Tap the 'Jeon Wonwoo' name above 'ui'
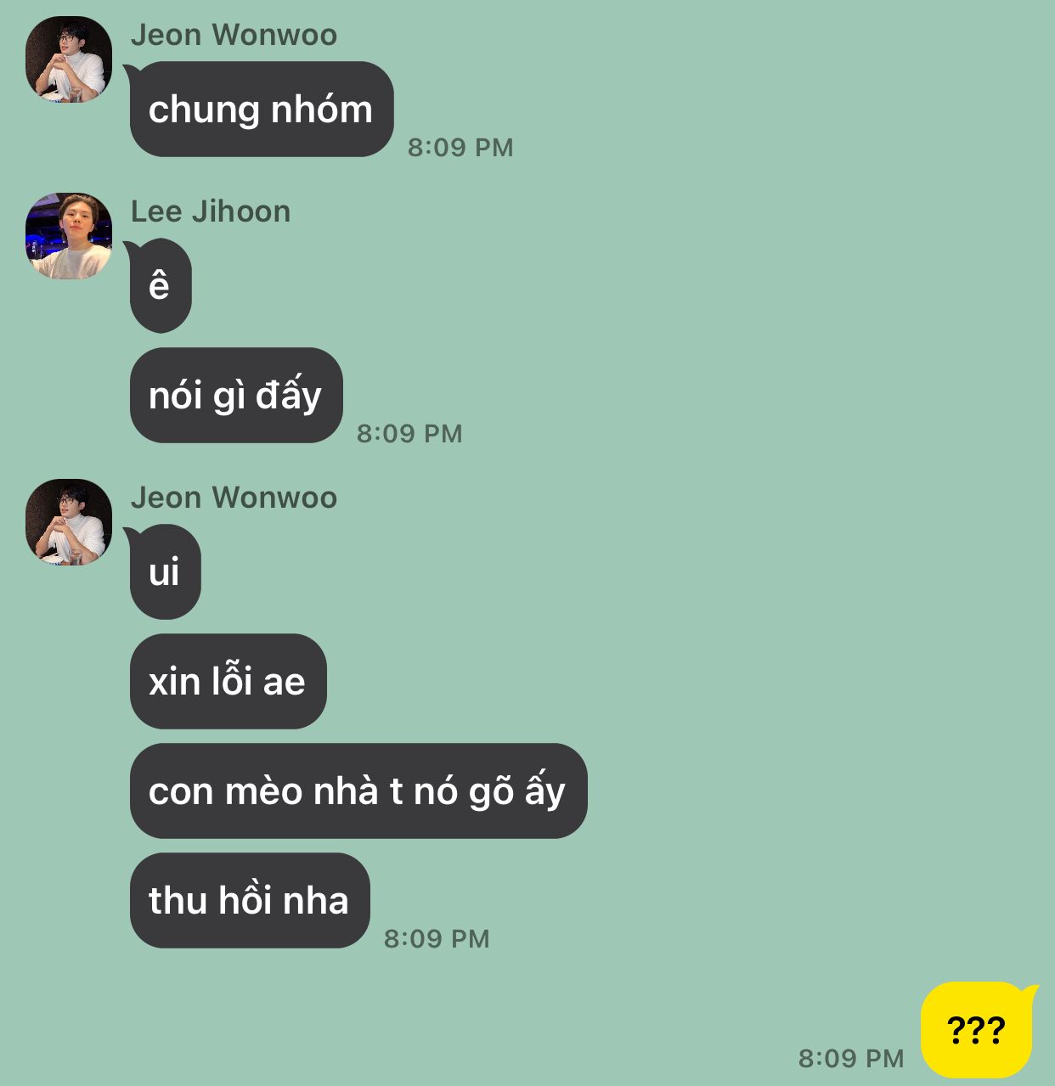Viewport: 1055px width, 1086px height. pyautogui.click(x=234, y=498)
